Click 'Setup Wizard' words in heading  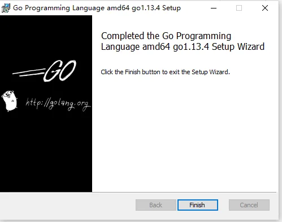(x=238, y=46)
